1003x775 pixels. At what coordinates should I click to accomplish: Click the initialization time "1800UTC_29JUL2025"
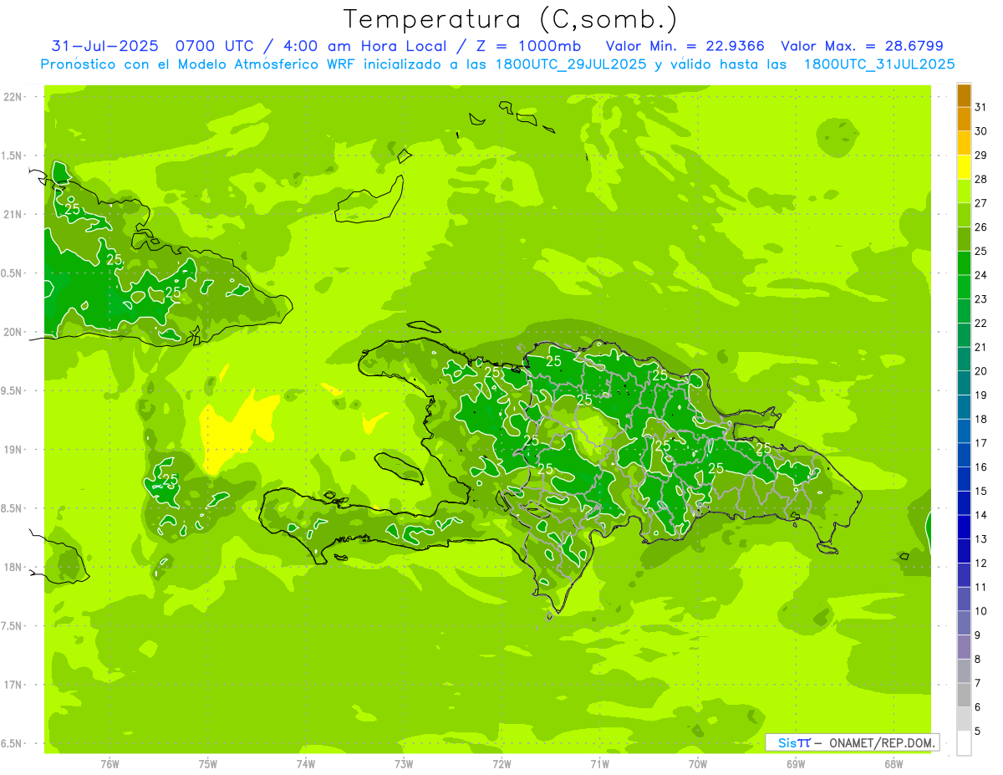tap(568, 64)
